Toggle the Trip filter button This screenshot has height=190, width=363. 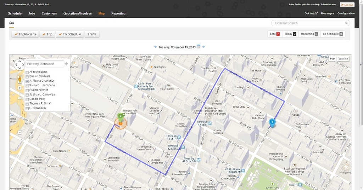(x=47, y=34)
